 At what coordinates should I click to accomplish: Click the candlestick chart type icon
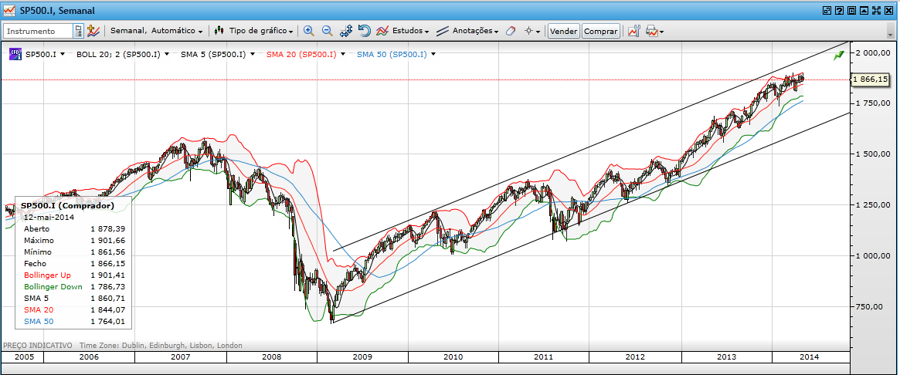tap(219, 31)
